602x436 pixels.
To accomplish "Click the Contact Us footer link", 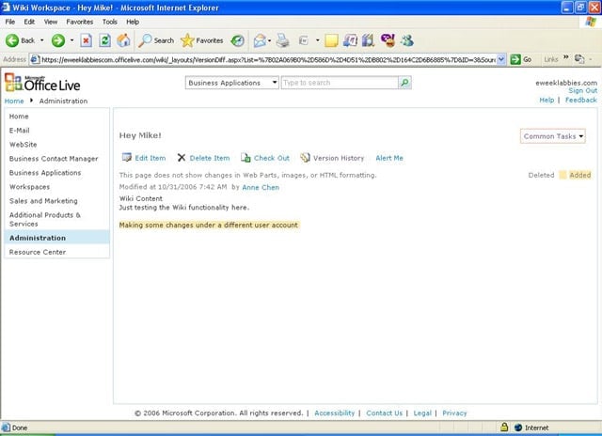I will [385, 413].
